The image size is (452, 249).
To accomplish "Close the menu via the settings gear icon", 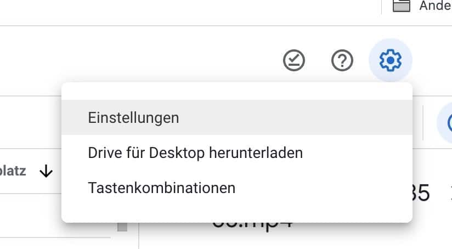I will (x=391, y=60).
